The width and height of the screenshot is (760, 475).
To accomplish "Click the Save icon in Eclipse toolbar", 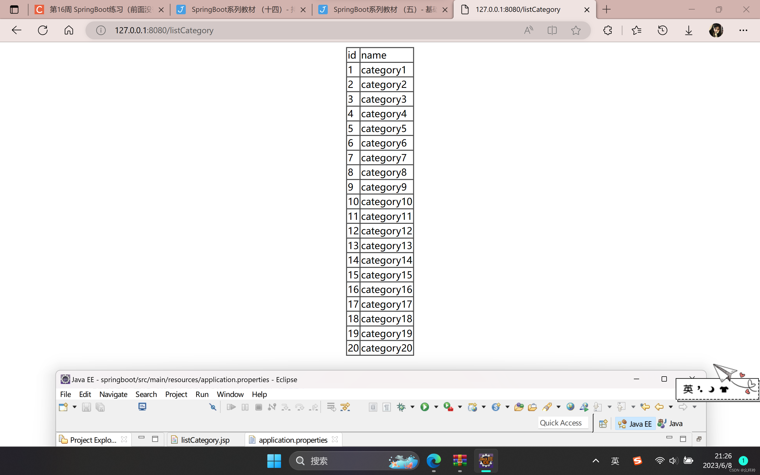I will (86, 407).
